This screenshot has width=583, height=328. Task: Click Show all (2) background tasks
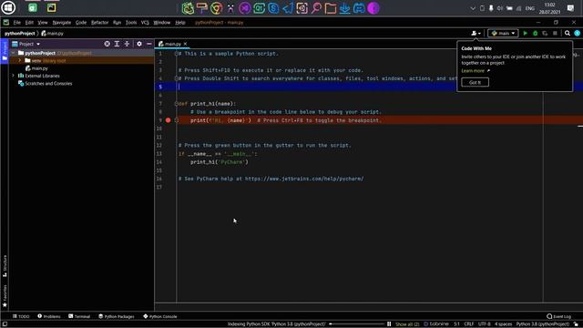click(x=407, y=324)
